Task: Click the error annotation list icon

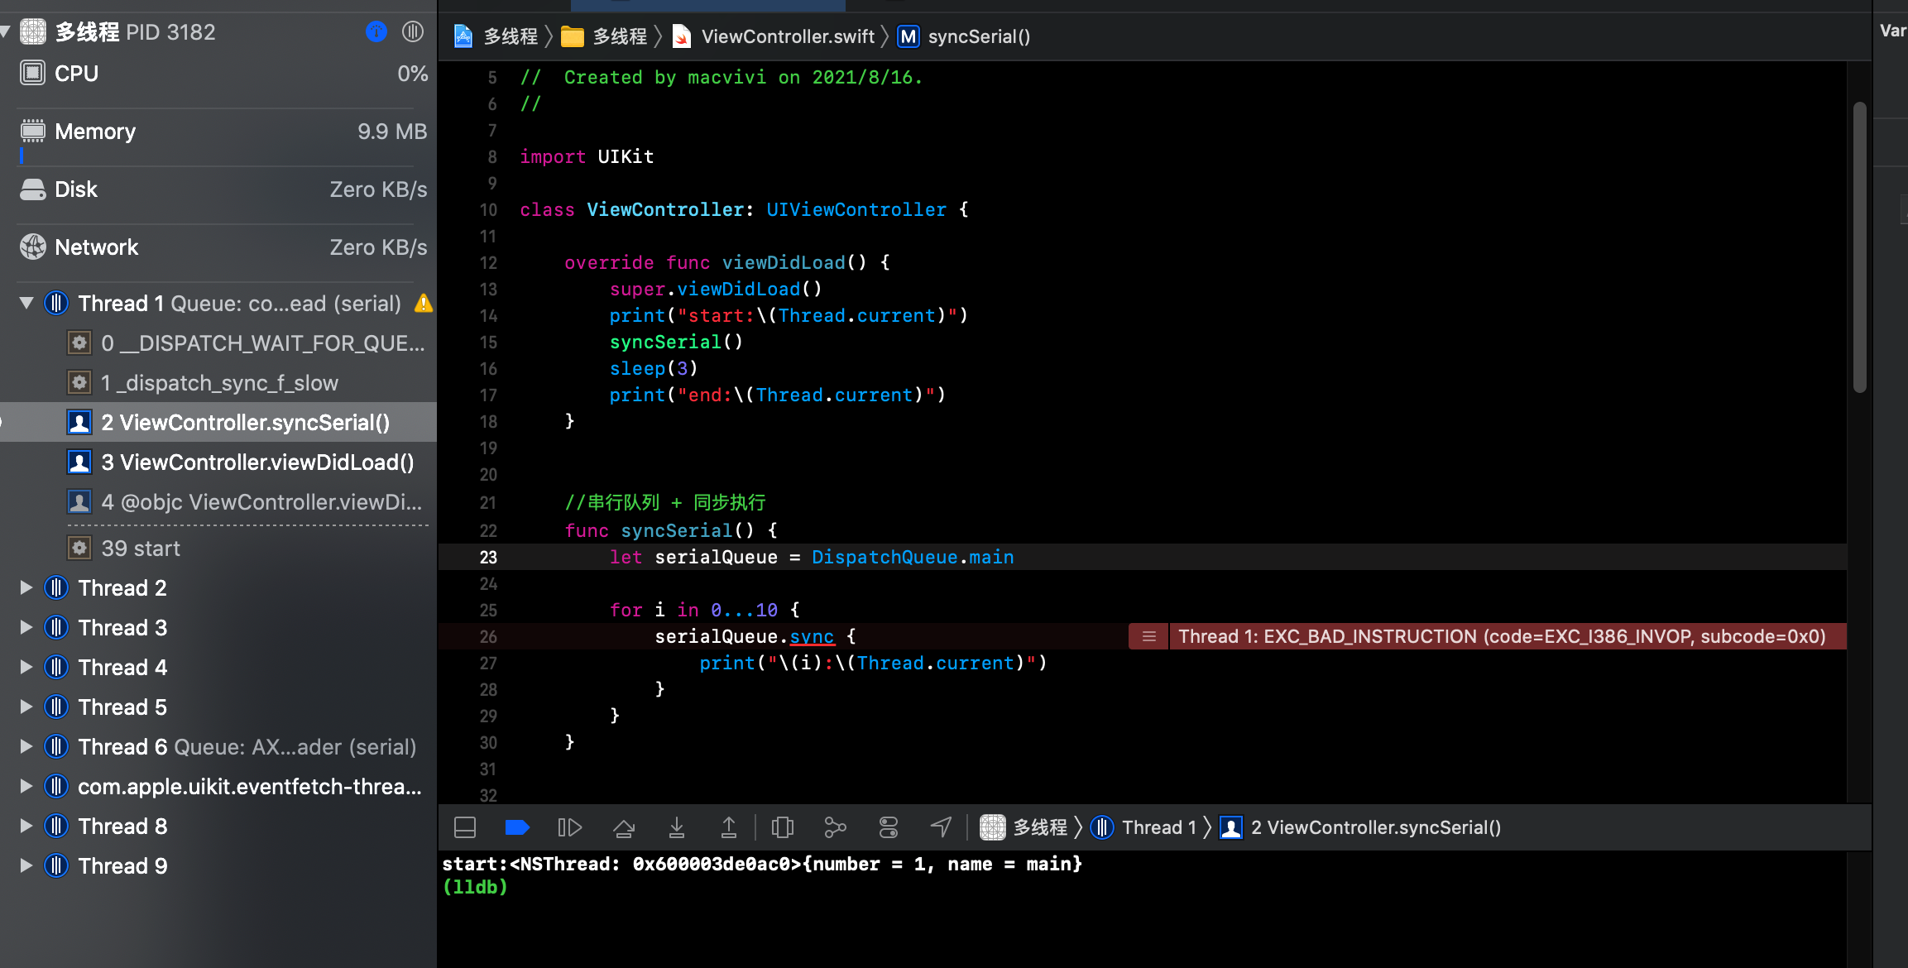Action: [x=1149, y=636]
